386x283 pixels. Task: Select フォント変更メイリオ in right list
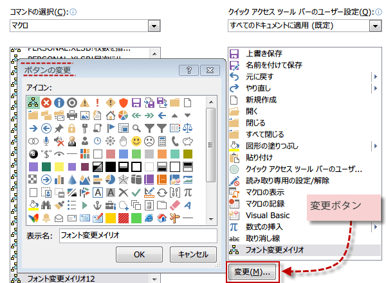[305, 250]
